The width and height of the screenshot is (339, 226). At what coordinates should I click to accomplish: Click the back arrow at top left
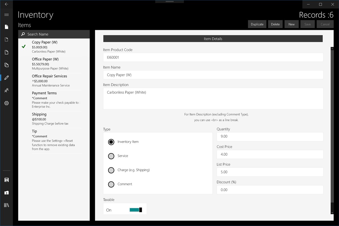click(6, 4)
